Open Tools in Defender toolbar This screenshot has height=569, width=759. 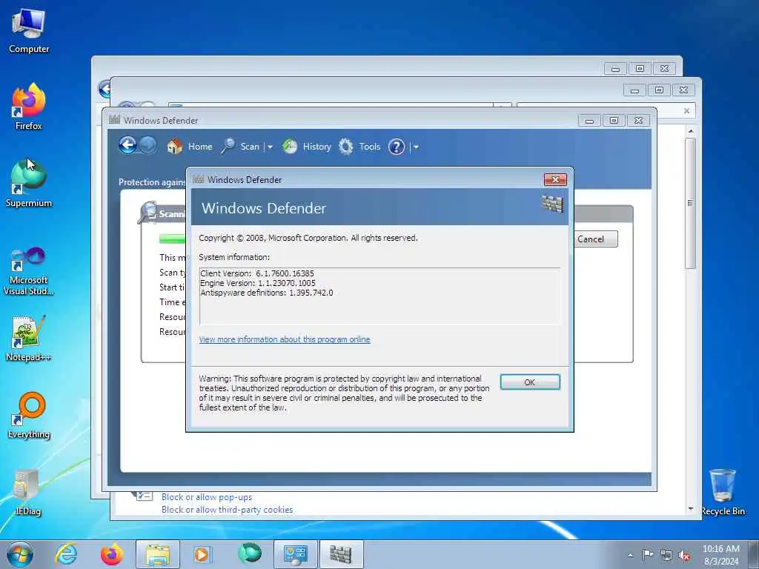click(370, 147)
